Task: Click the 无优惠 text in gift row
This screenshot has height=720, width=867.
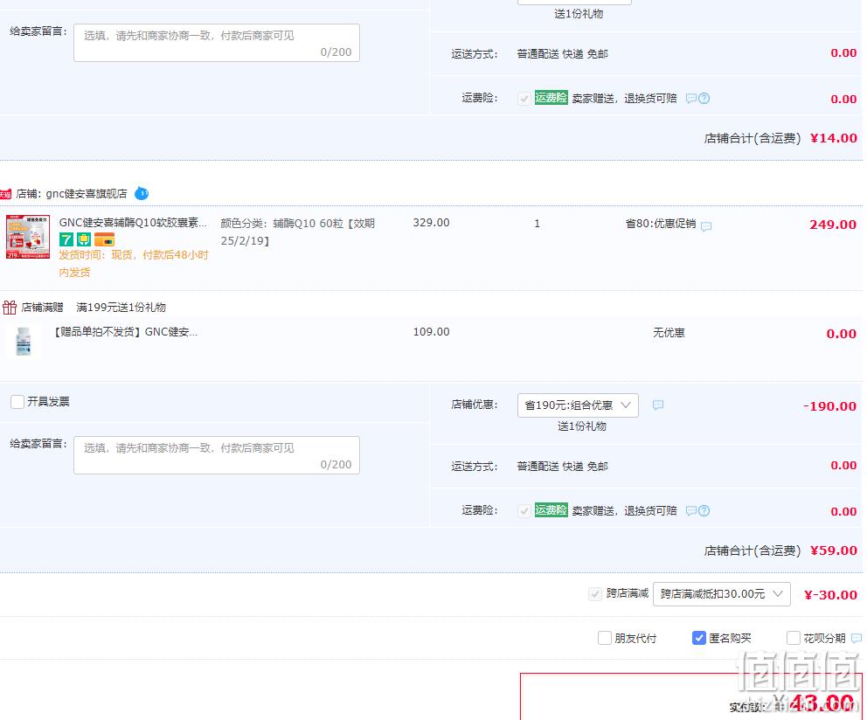Action: coord(669,332)
